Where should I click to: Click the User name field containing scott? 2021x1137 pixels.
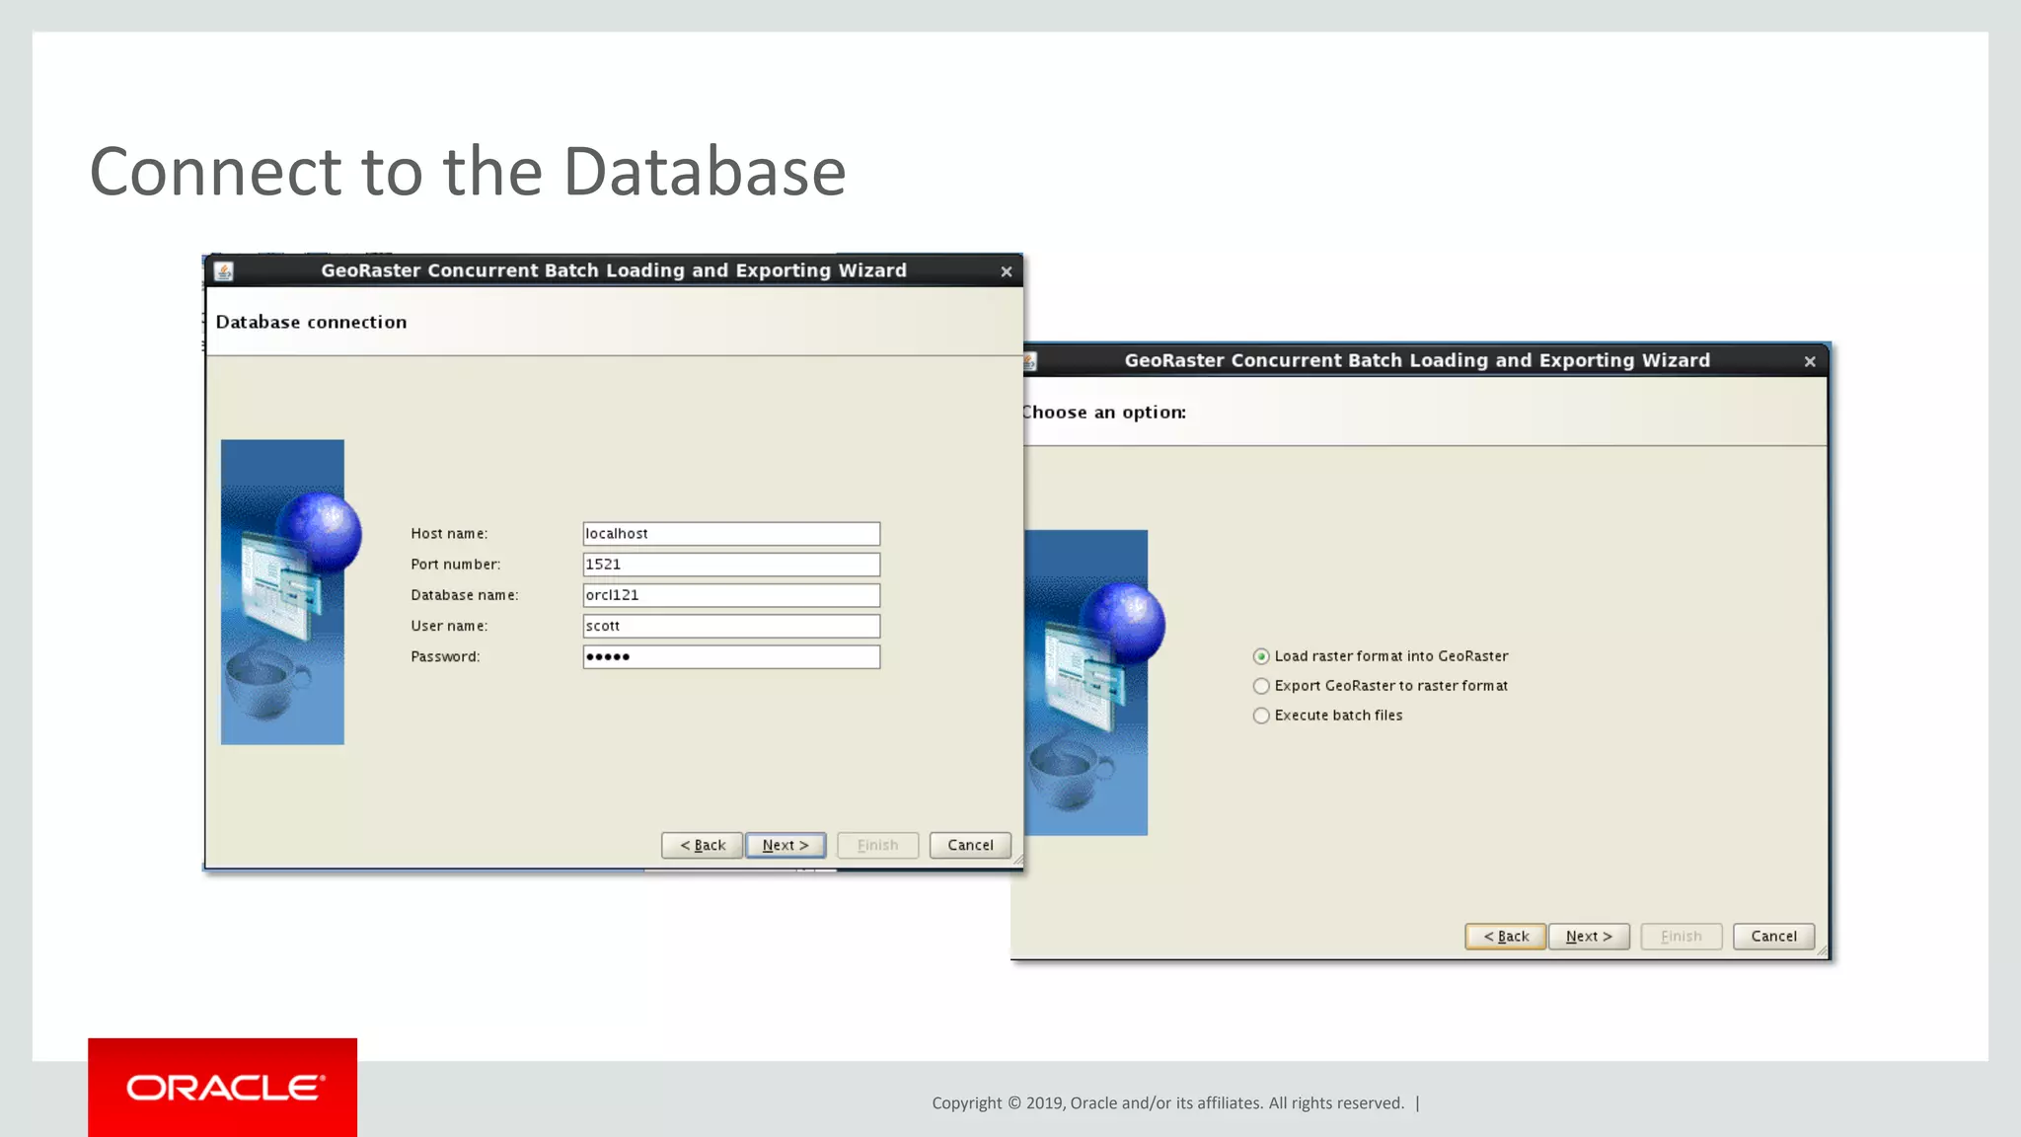731,626
